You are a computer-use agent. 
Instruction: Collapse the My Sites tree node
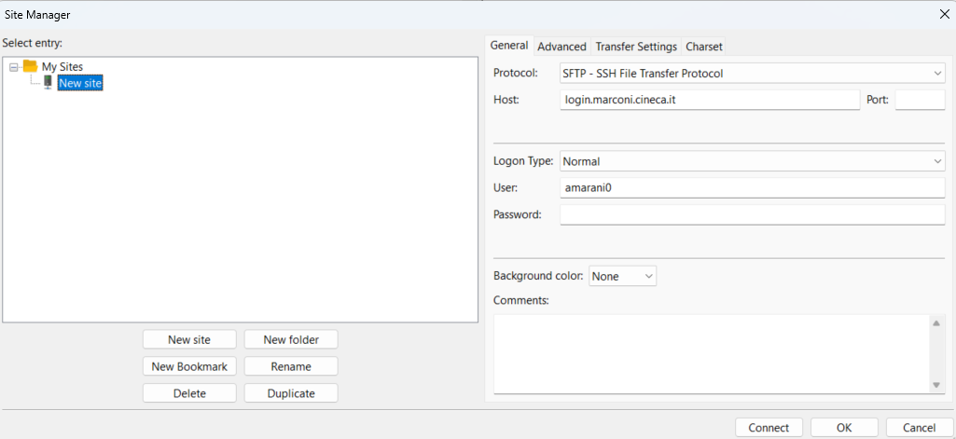point(14,66)
